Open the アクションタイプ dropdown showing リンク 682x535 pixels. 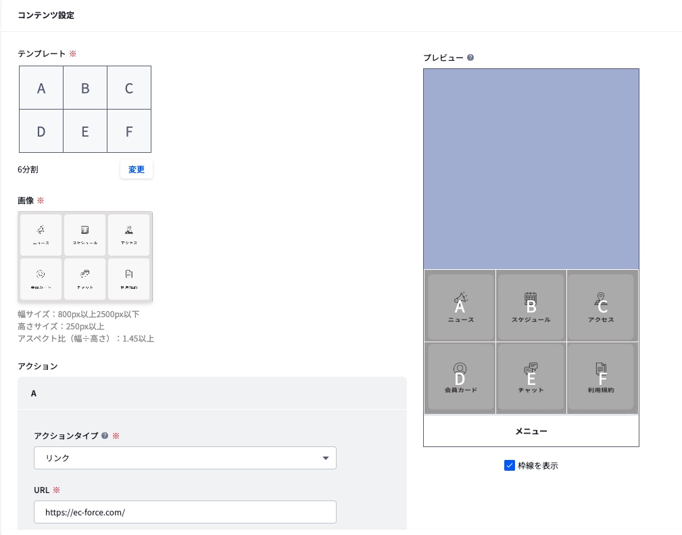185,458
